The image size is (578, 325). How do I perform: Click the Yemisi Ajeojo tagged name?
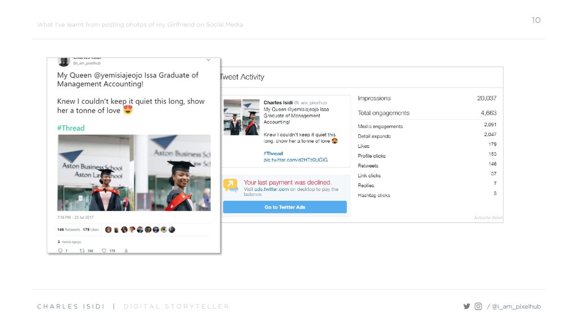click(72, 242)
